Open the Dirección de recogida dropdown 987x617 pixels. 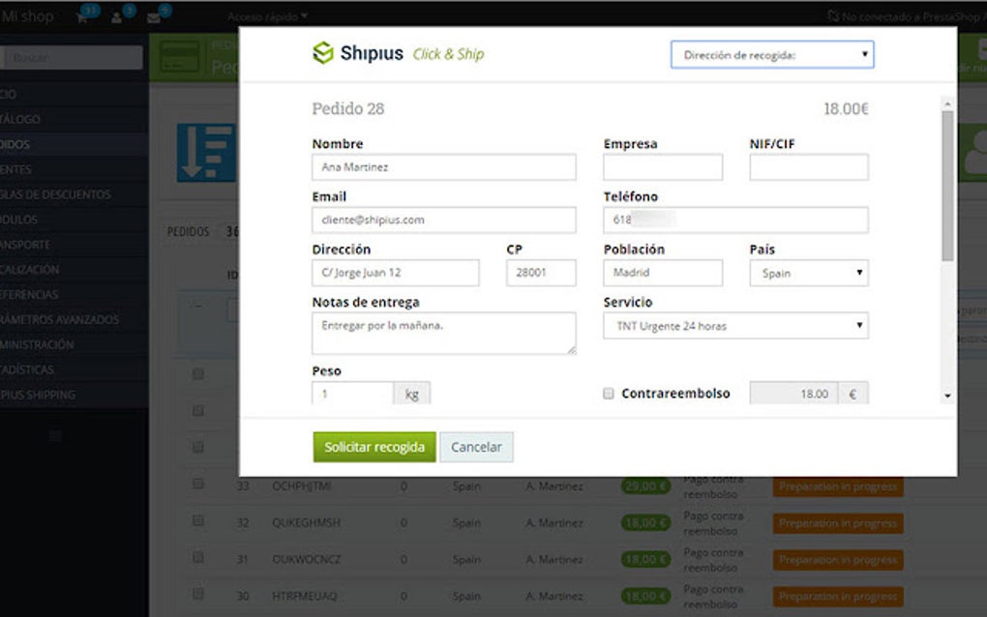pos(772,54)
